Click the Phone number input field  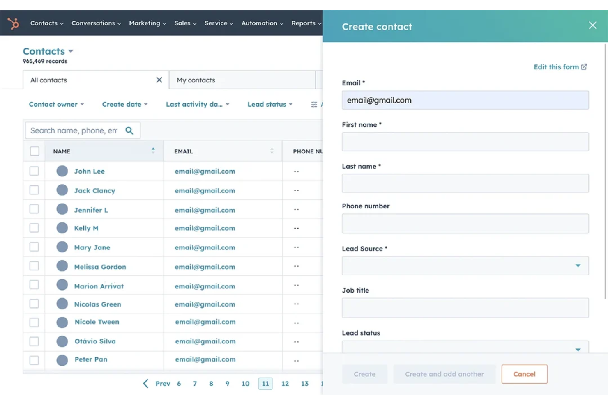465,224
